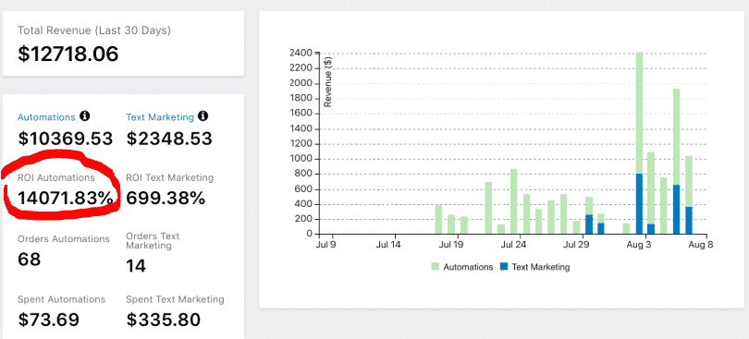Click the tallest bar near Aug 3
Screen dimensions: 749x339
pos(639,143)
